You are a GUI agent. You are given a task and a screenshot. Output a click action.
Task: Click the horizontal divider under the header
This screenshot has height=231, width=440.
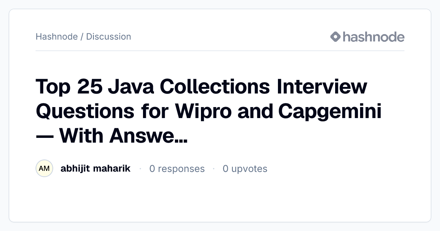(x=220, y=51)
